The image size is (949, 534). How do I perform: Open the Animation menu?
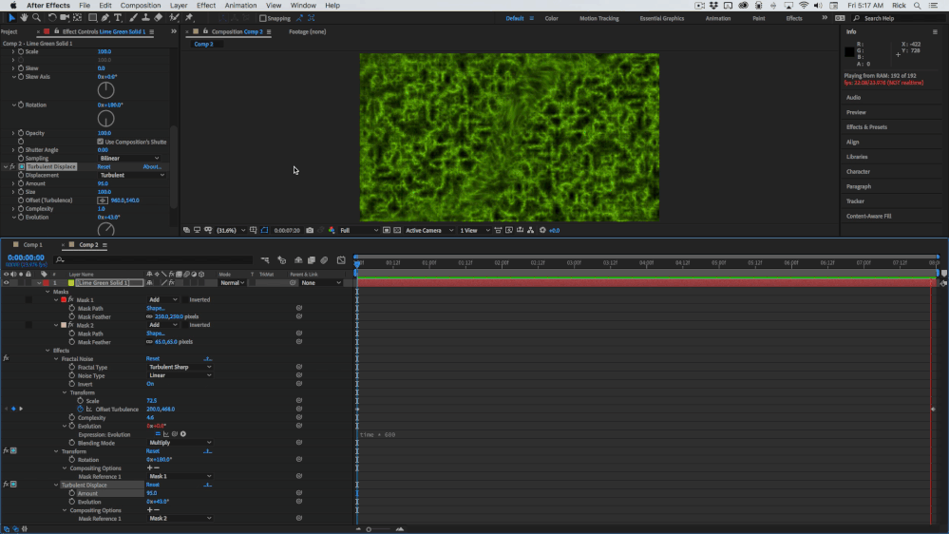click(240, 6)
